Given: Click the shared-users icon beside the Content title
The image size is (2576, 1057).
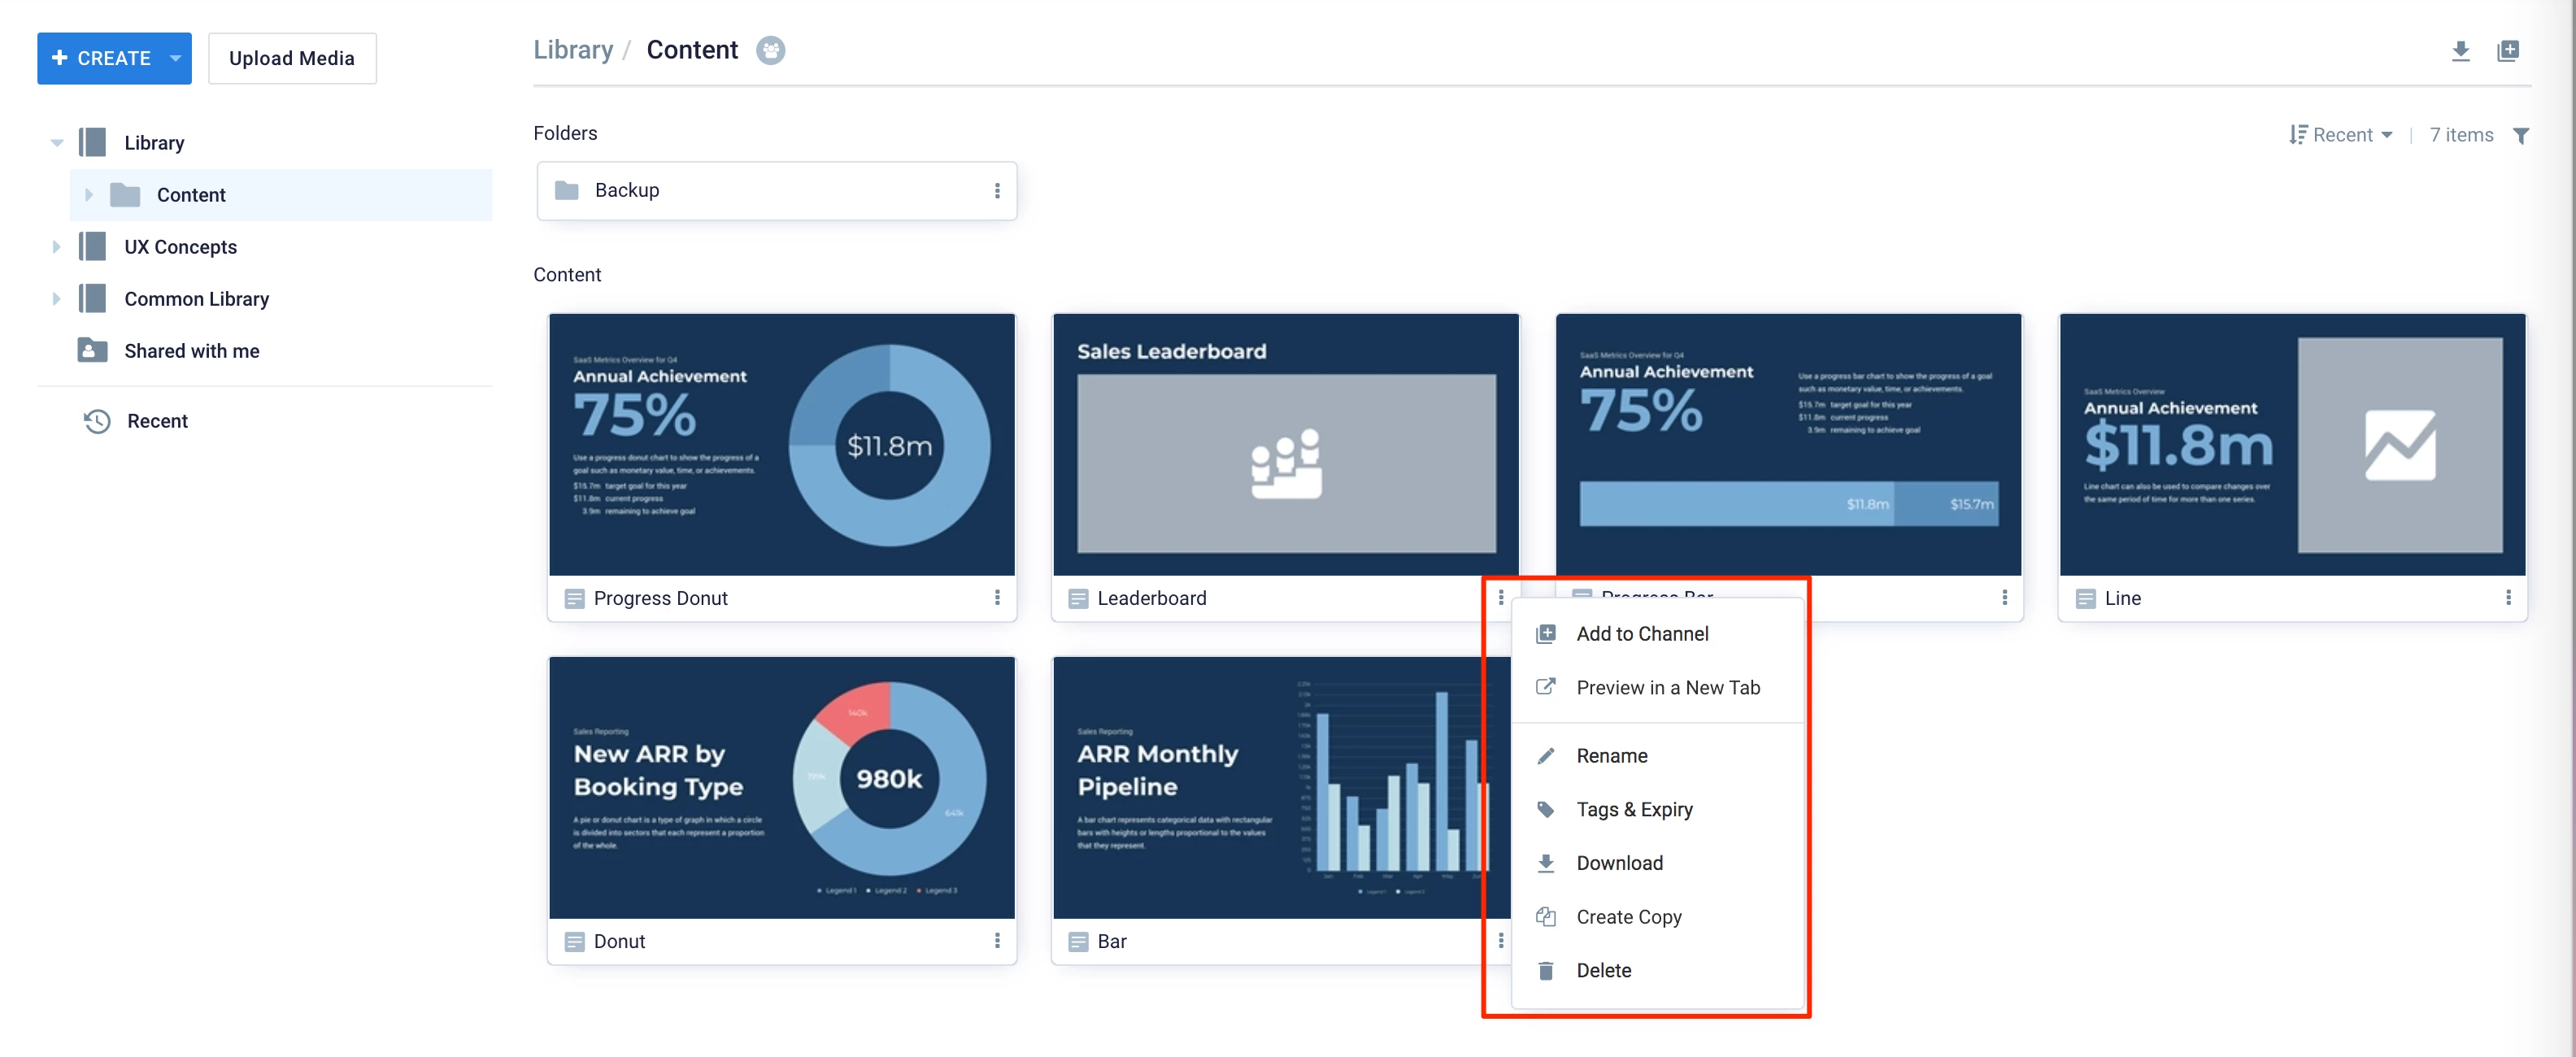Looking at the screenshot, I should coord(770,51).
